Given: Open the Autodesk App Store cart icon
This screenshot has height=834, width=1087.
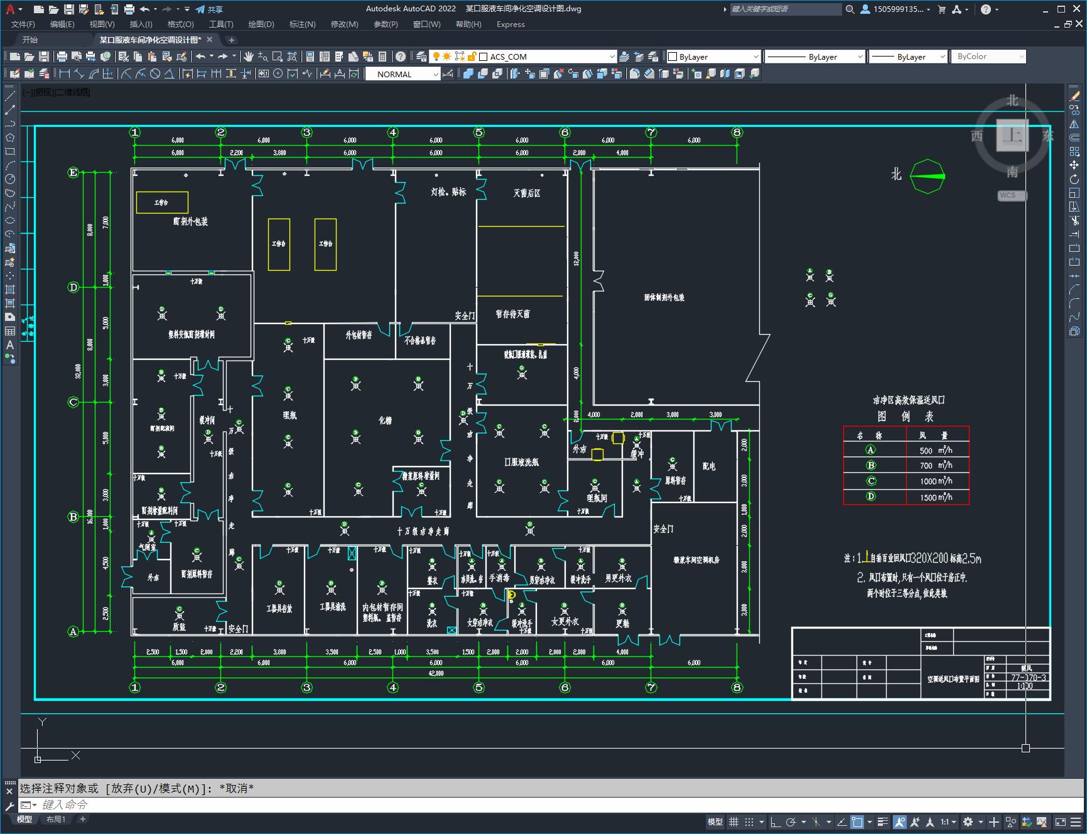Looking at the screenshot, I should [x=941, y=9].
